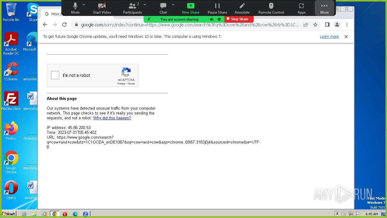The image size is (387, 218).
Task: Open reCAPTCHA Terms link
Action: pos(131,84)
